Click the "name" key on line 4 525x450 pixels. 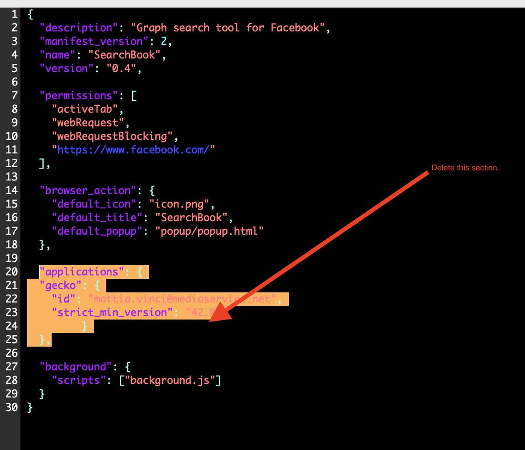tap(57, 55)
